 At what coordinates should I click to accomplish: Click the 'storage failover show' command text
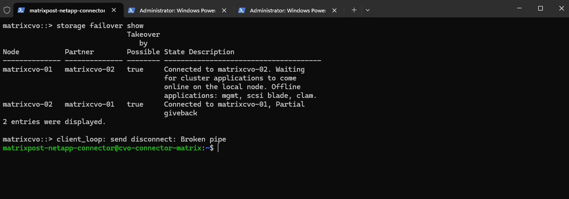[x=100, y=26]
